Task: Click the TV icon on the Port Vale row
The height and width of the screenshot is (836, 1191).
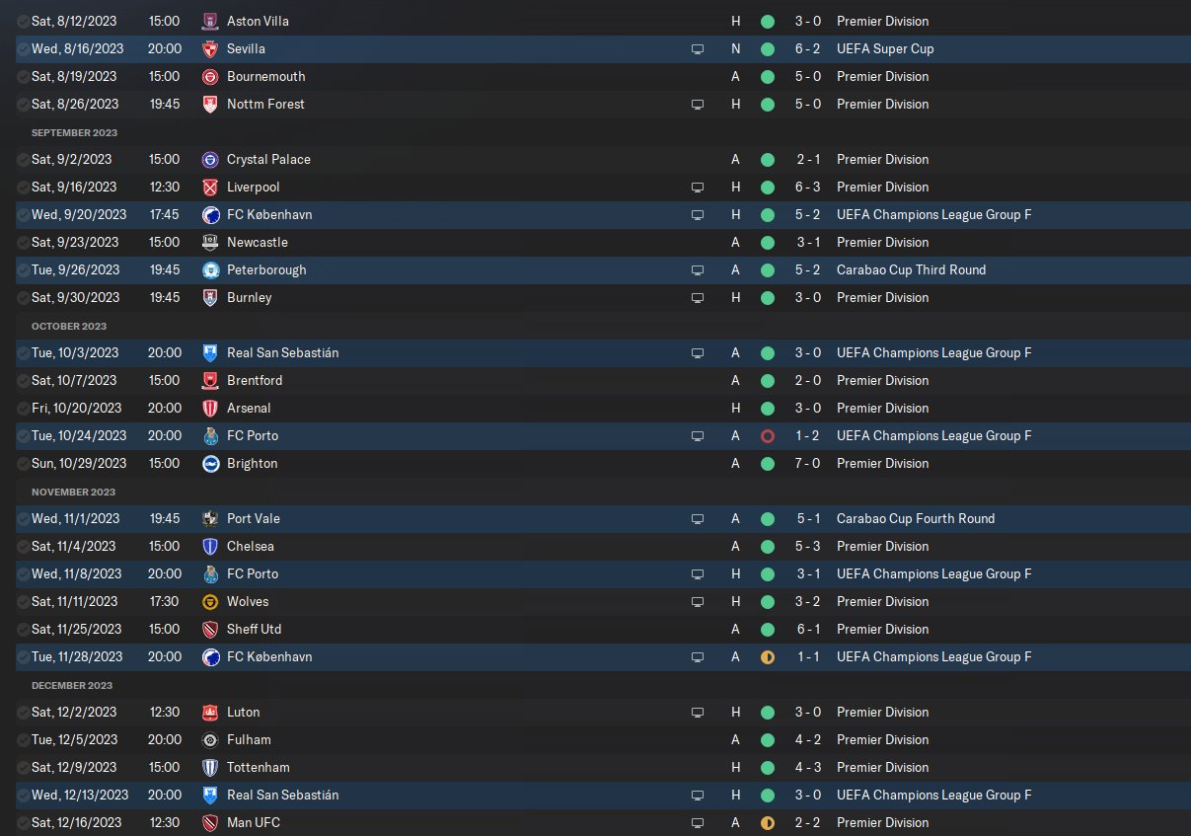Action: coord(698,518)
